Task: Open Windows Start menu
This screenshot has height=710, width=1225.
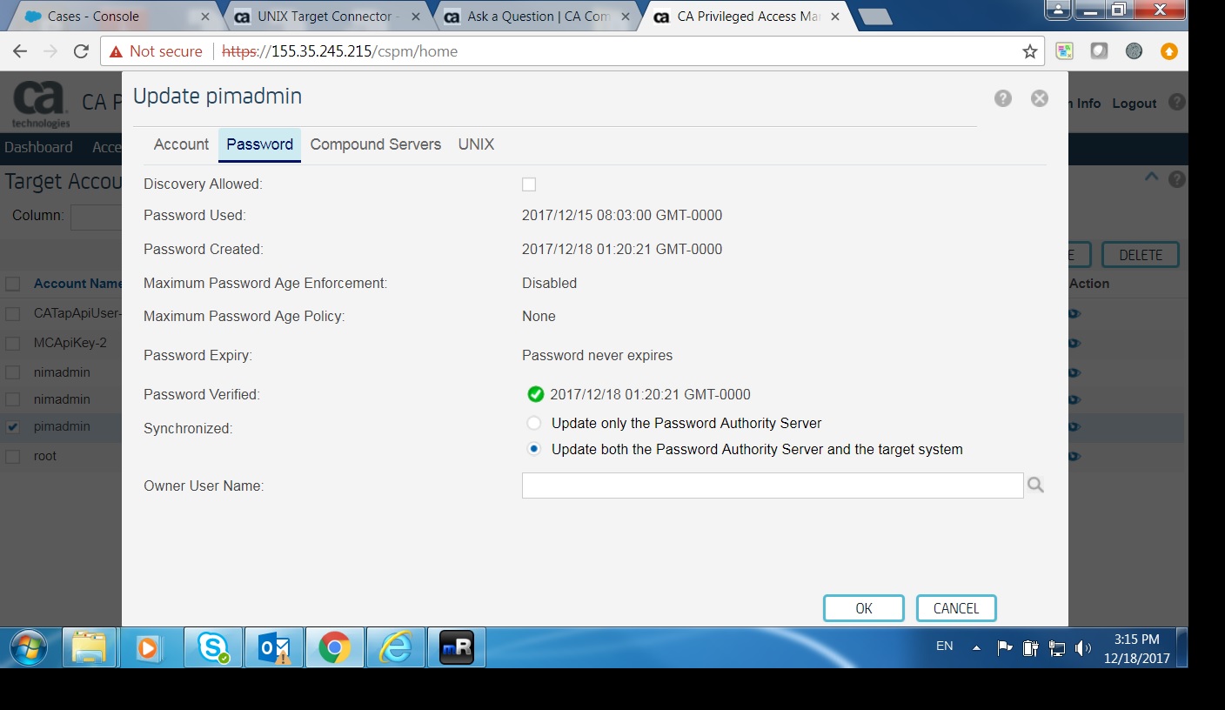Action: point(28,647)
